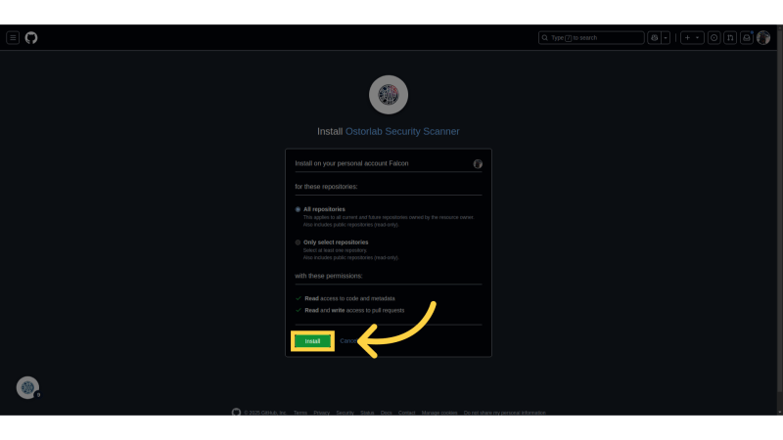Focus the Type / to search field
783x440 pixels.
tap(591, 38)
